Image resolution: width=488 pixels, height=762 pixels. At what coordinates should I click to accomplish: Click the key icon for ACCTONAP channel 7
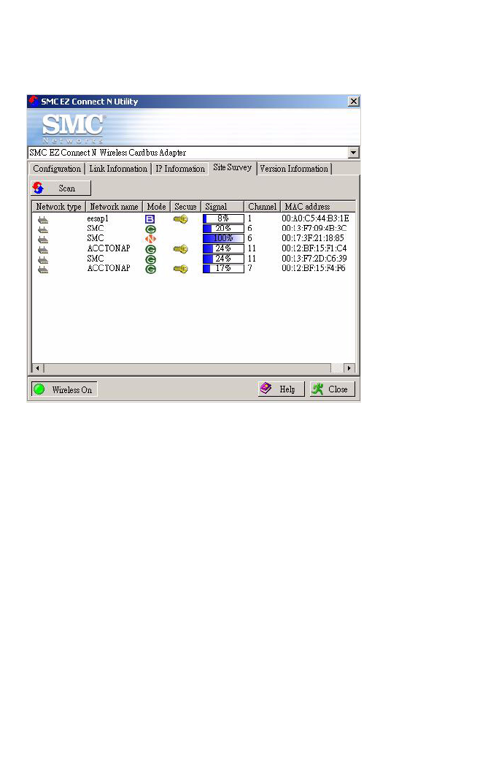tap(180, 269)
